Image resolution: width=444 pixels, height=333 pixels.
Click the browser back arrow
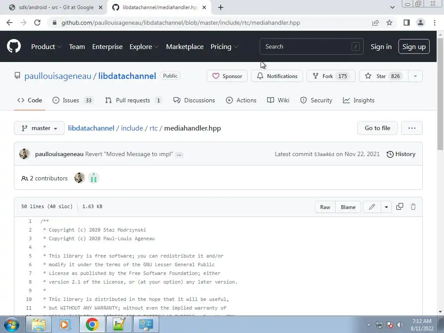point(10,23)
